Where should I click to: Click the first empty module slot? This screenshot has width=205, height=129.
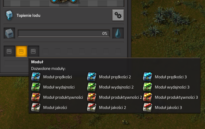click(x=9, y=51)
